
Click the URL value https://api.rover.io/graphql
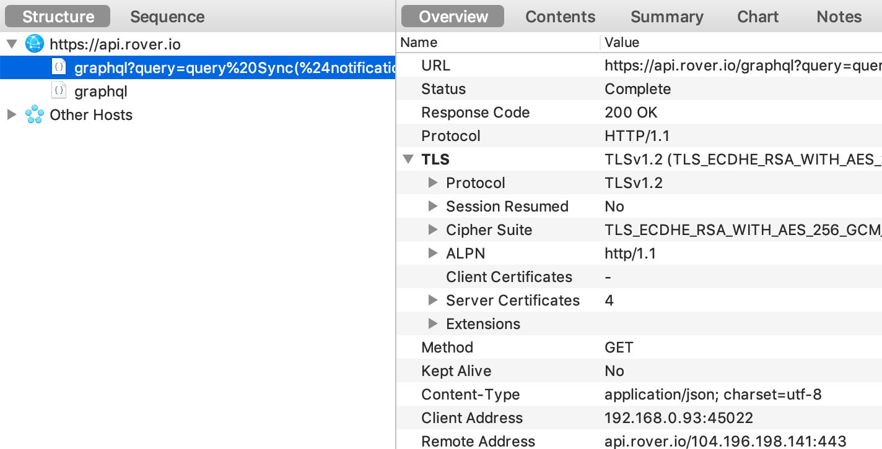click(x=743, y=66)
